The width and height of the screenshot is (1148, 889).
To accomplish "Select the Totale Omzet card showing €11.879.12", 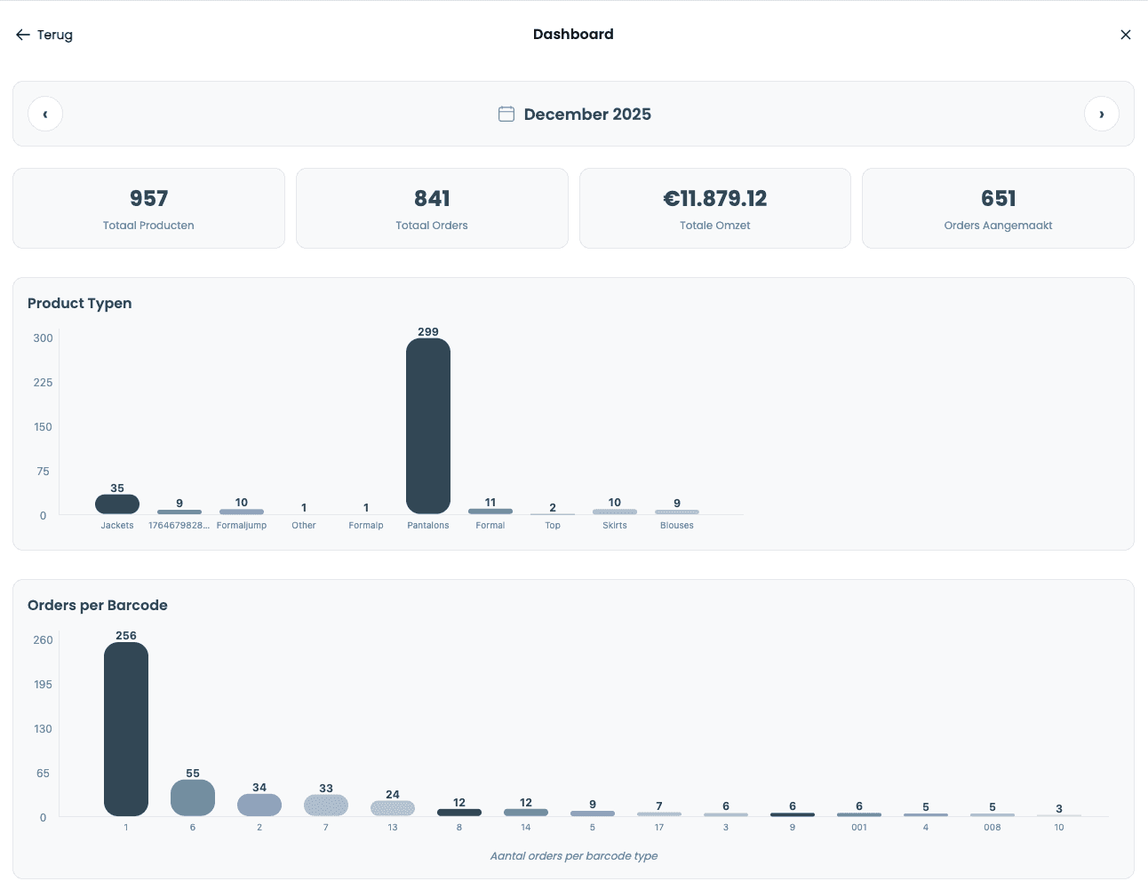I will coord(715,208).
